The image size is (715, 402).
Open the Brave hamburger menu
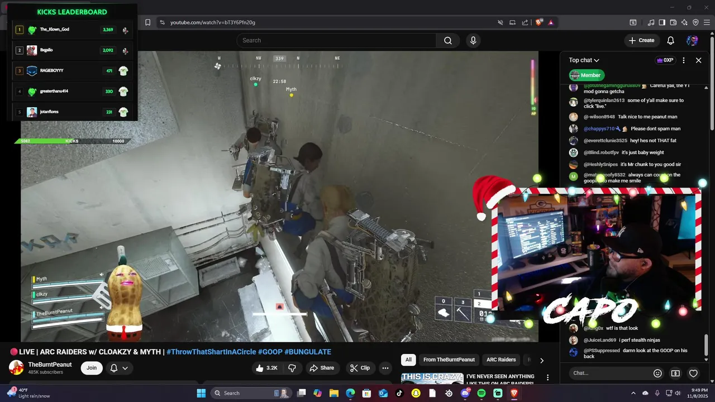[707, 22]
